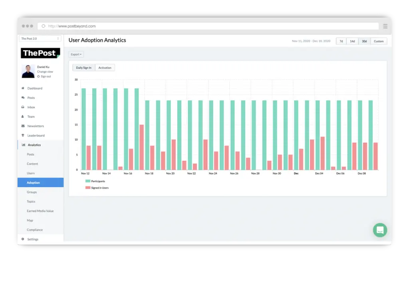Click the Inbox tray icon
The width and height of the screenshot is (409, 307).
tap(23, 107)
